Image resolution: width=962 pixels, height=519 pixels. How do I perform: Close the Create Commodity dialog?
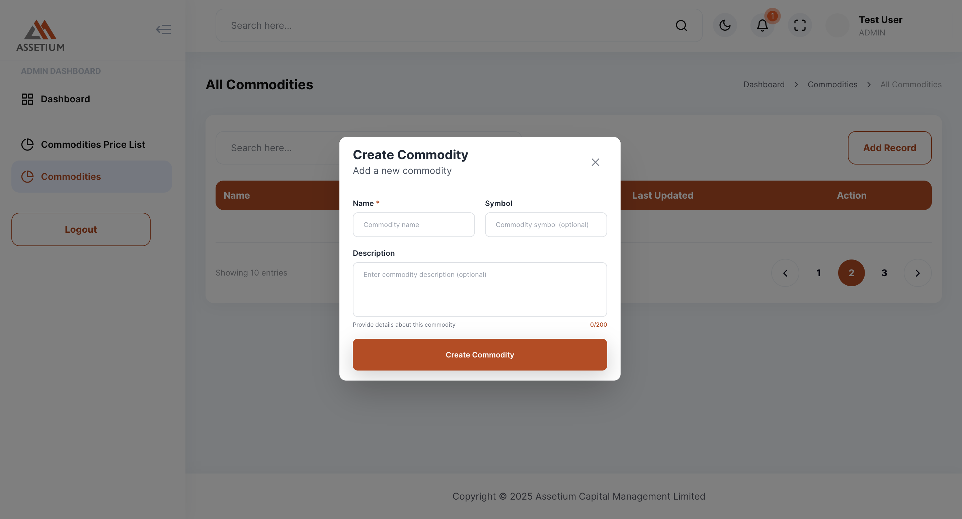click(x=595, y=162)
